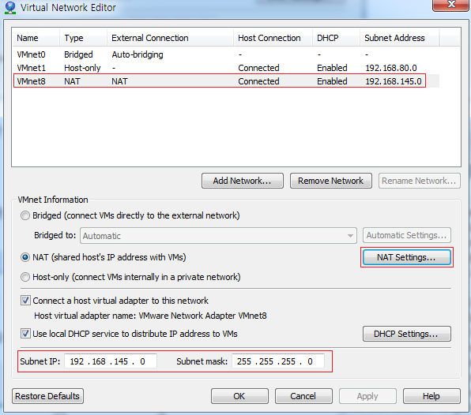Select the VMnet8 row
The height and width of the screenshot is (415, 471).
pos(226,81)
